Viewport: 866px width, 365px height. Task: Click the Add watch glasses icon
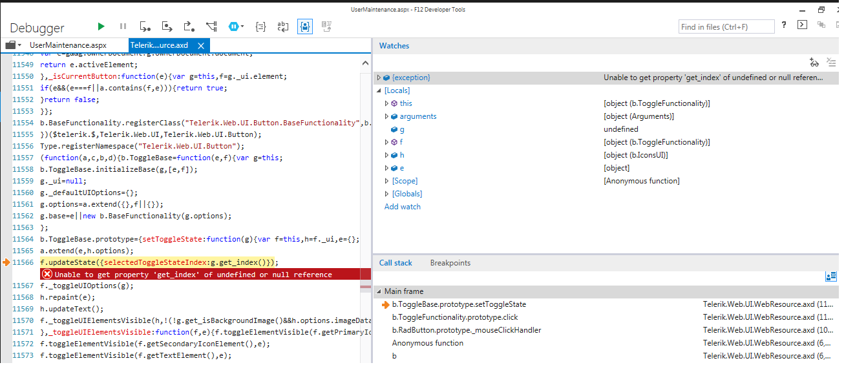814,63
